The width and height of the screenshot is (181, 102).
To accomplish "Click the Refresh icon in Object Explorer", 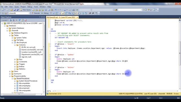I will coord(23,20).
